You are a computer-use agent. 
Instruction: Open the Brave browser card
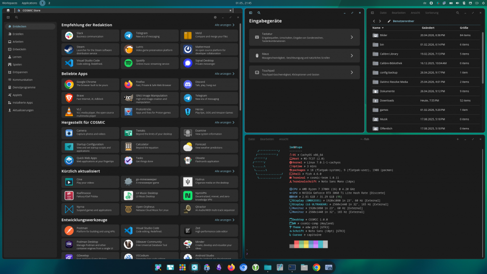(90, 98)
